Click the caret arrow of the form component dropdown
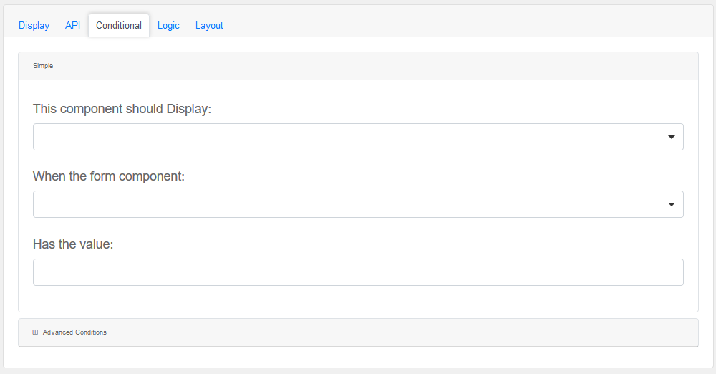Image resolution: width=716 pixels, height=374 pixels. [x=671, y=204]
